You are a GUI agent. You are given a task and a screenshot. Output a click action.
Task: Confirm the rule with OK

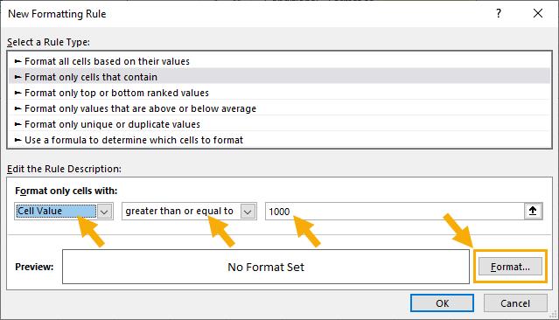click(442, 303)
